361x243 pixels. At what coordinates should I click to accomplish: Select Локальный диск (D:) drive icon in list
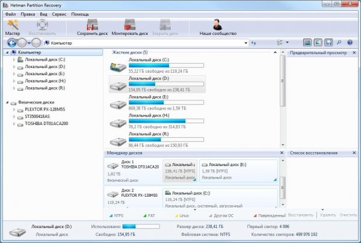(x=118, y=85)
